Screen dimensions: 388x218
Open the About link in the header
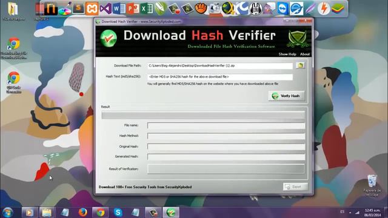[x=305, y=54]
